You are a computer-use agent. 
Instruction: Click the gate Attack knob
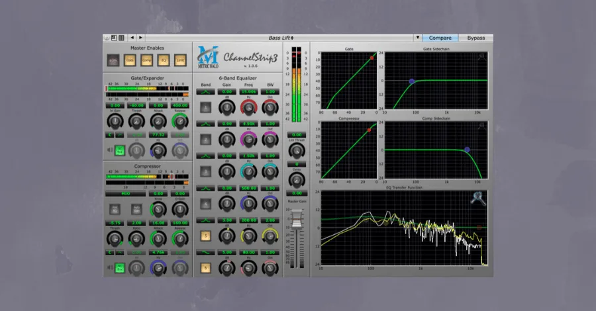158,122
